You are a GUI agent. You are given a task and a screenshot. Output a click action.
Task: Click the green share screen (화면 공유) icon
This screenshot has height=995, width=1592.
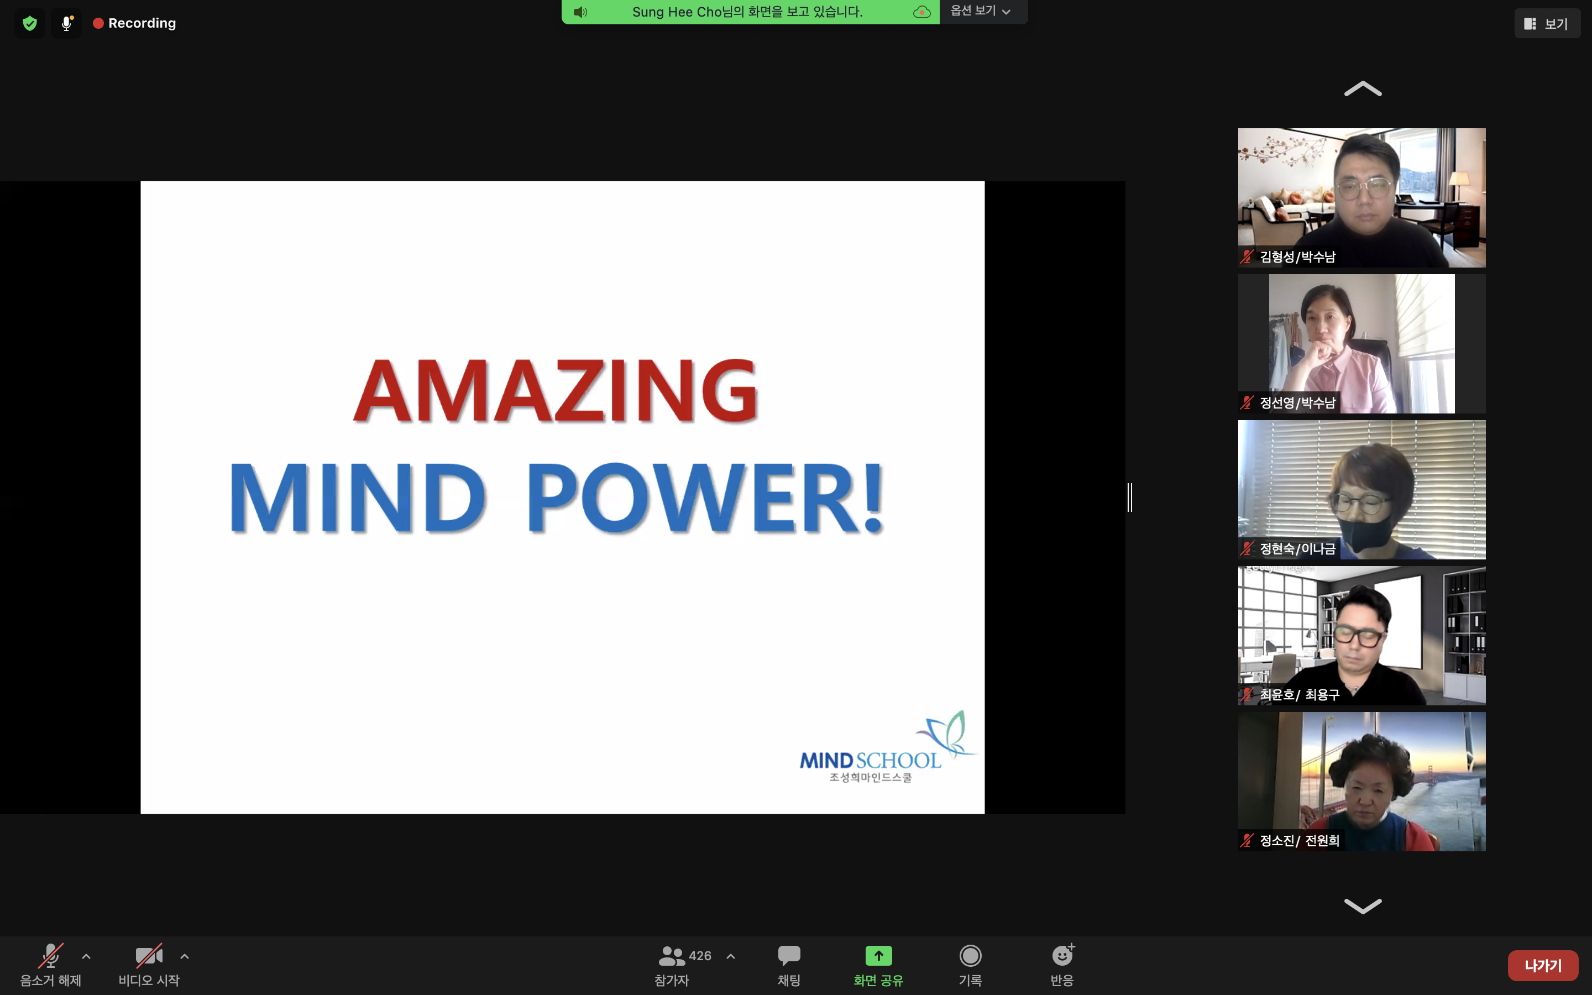click(878, 955)
